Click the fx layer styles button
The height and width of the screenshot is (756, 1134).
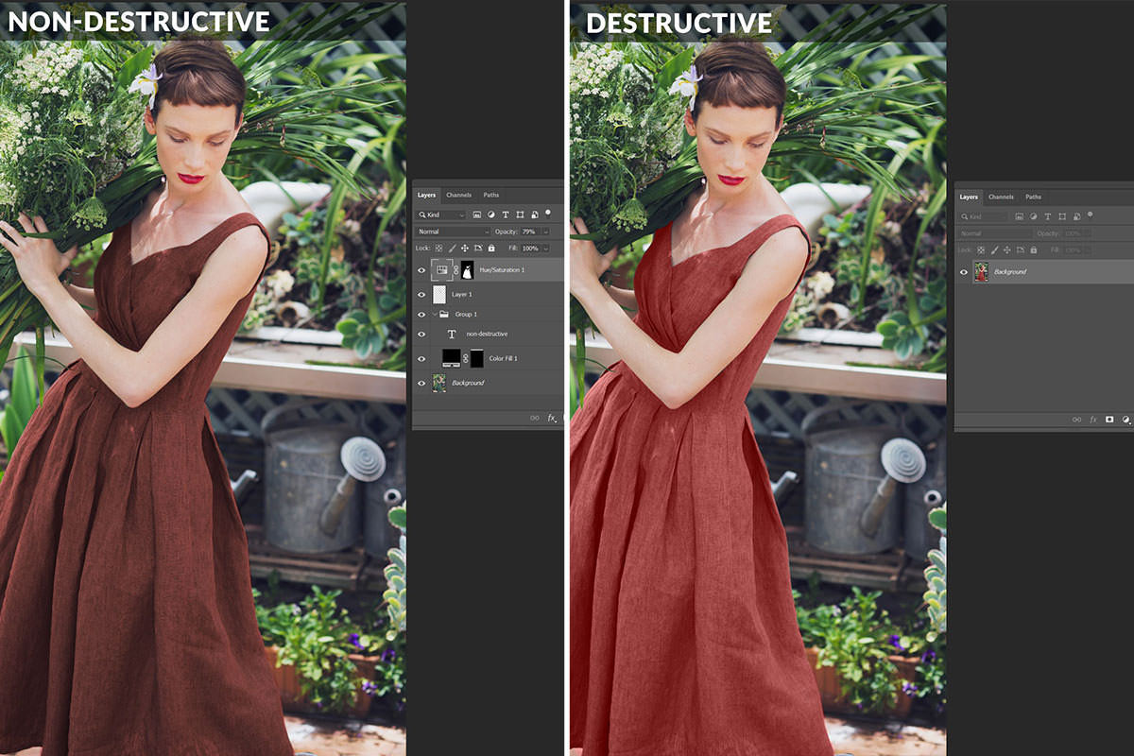pos(550,417)
